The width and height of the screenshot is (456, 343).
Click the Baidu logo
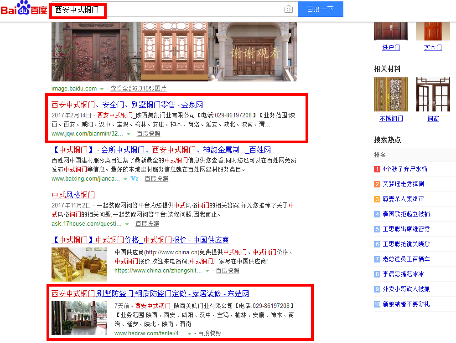pyautogui.click(x=24, y=8)
